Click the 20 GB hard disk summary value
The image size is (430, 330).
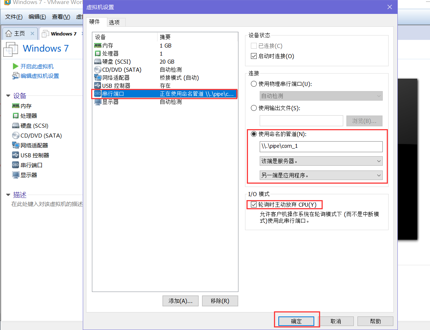click(167, 61)
